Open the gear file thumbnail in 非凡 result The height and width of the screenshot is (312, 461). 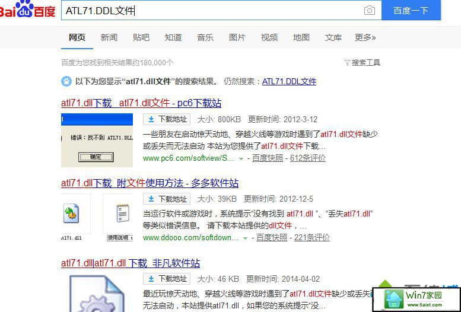pos(97,294)
